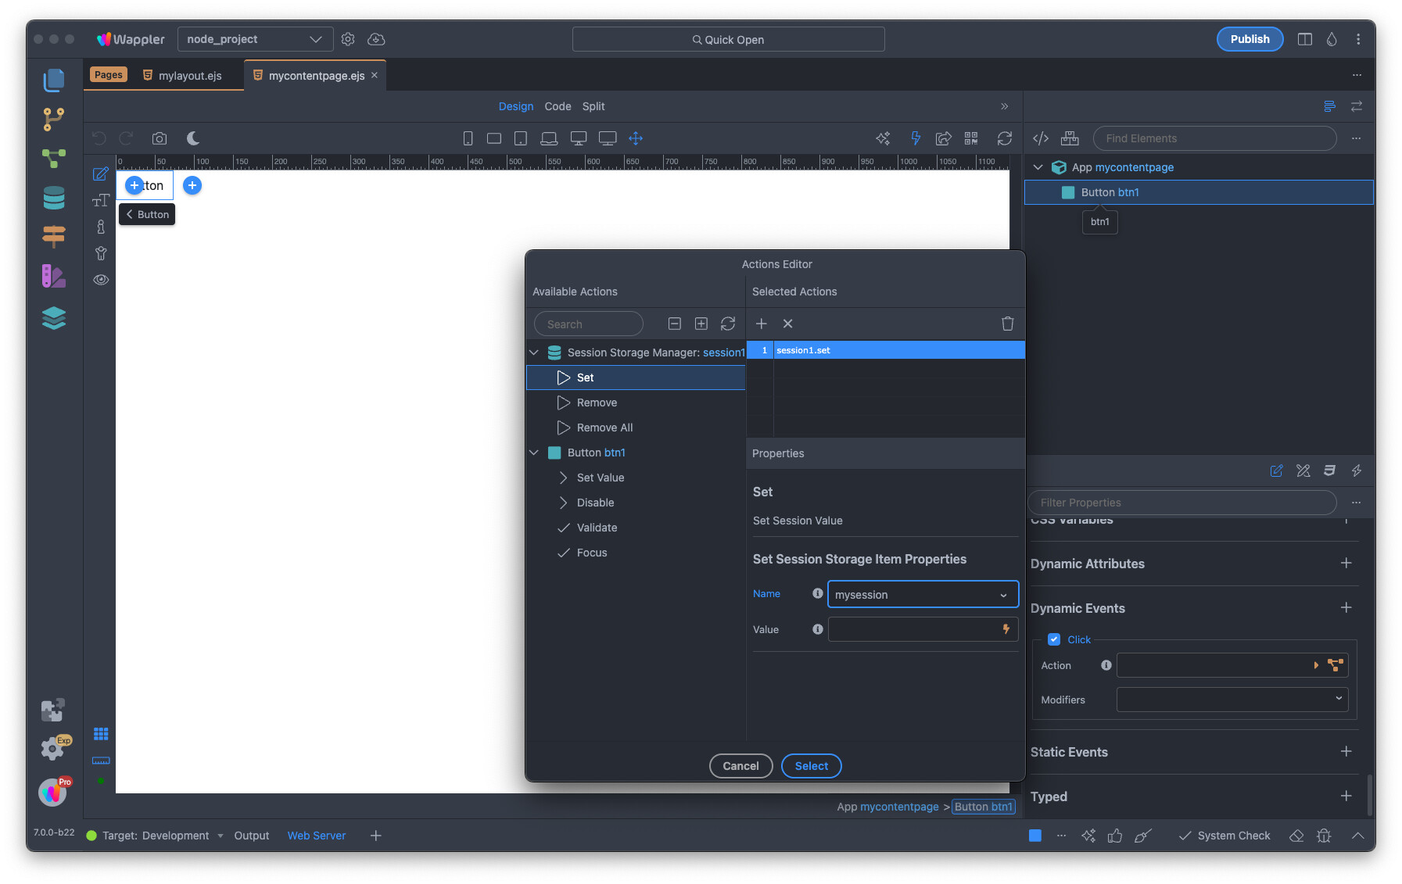Collapse the Session Storage Manager node
Image resolution: width=1402 pixels, height=884 pixels.
pos(534,353)
